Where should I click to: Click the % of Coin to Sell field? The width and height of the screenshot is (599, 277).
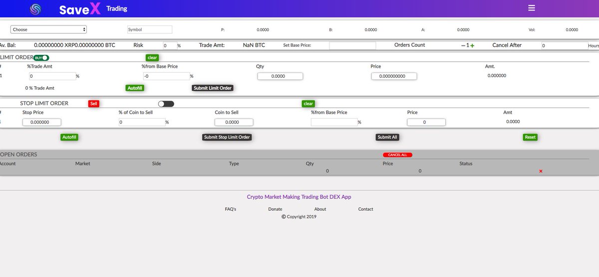click(x=142, y=122)
